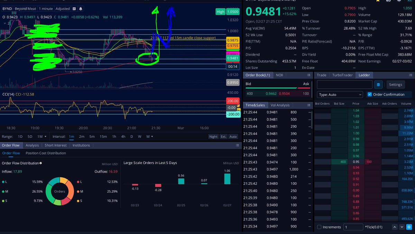Open the 1 minute interval selector in header
The height and width of the screenshot is (234, 415).
46,9
